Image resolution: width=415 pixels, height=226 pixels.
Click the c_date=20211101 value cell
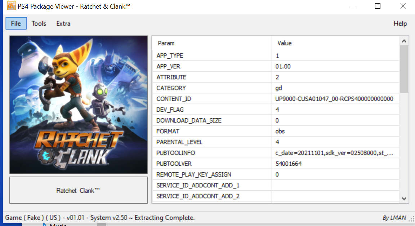click(335, 153)
